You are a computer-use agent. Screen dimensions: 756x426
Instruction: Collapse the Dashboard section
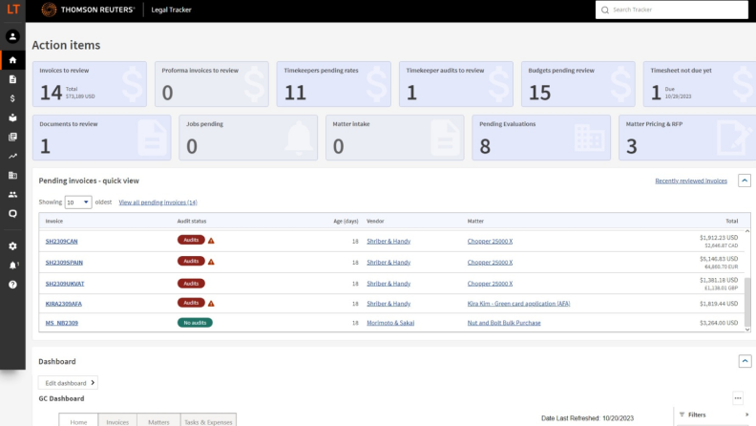pos(745,361)
